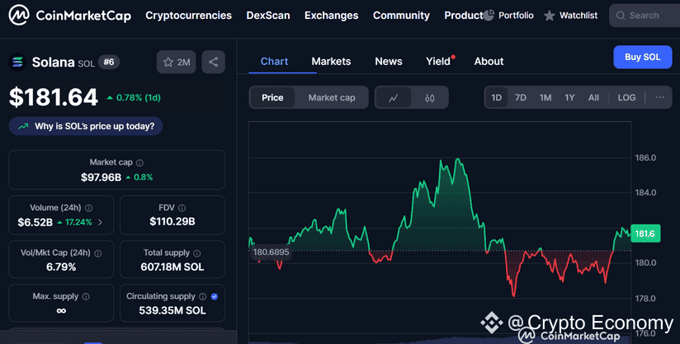Click the share icon button
The height and width of the screenshot is (344, 680).
coord(214,62)
